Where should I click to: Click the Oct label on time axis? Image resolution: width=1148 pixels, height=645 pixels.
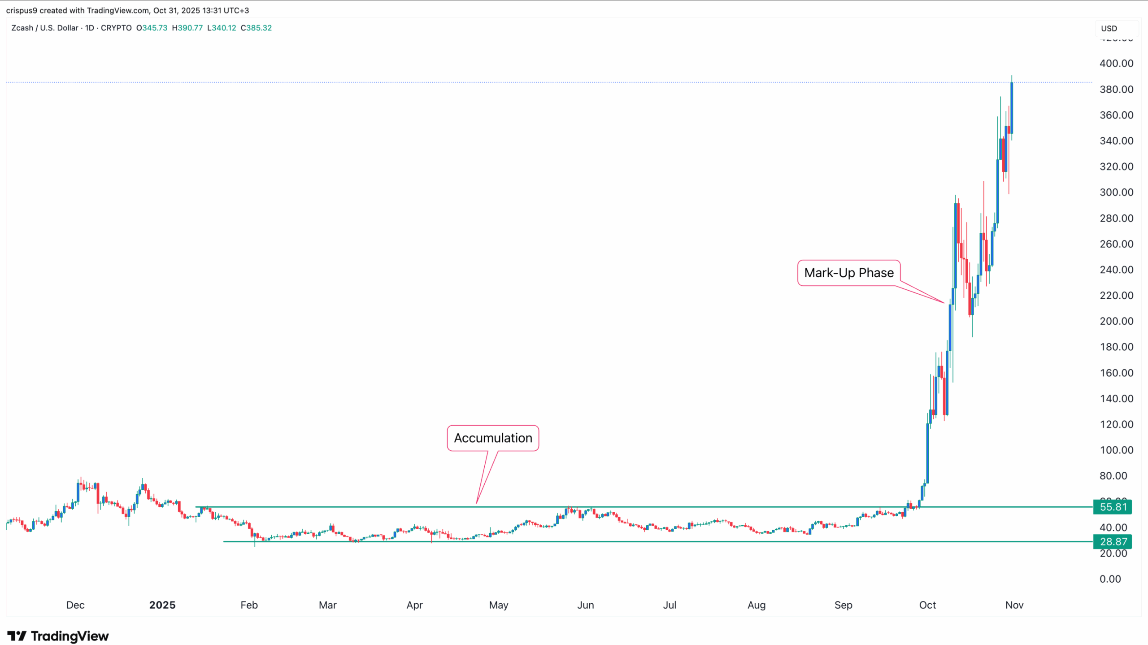[x=927, y=605]
